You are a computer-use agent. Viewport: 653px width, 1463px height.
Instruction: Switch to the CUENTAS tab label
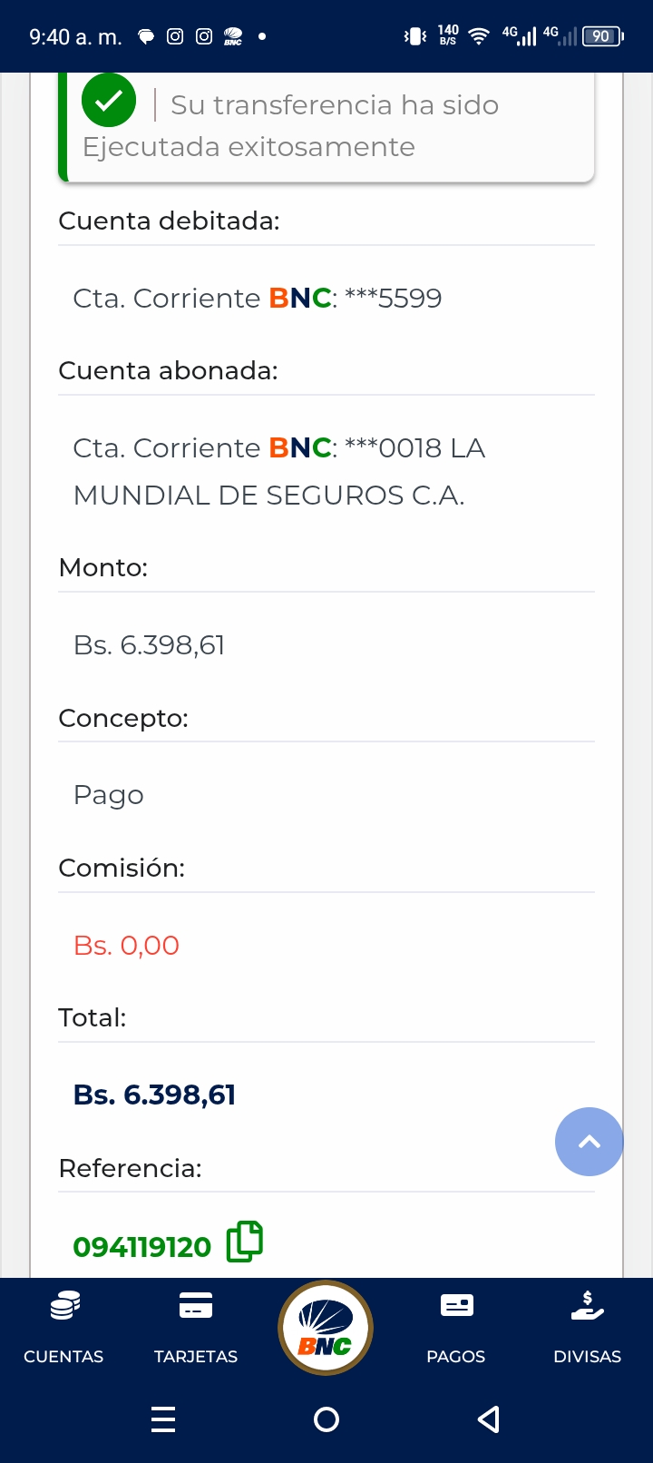point(63,1356)
